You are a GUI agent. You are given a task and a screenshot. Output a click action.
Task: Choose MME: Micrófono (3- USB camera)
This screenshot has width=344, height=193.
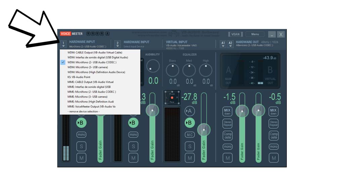tap(100, 97)
